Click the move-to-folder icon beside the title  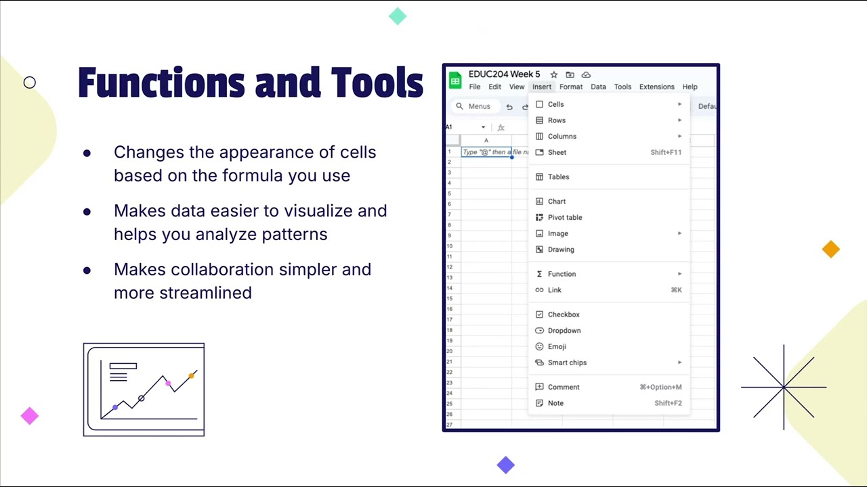[570, 74]
